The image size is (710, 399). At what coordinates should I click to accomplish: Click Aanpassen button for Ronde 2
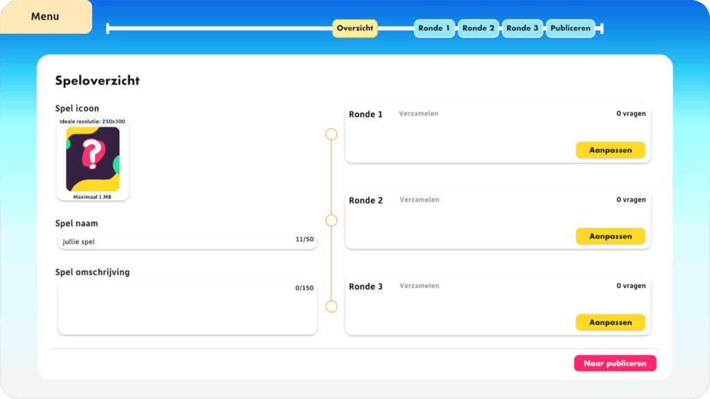tap(610, 236)
